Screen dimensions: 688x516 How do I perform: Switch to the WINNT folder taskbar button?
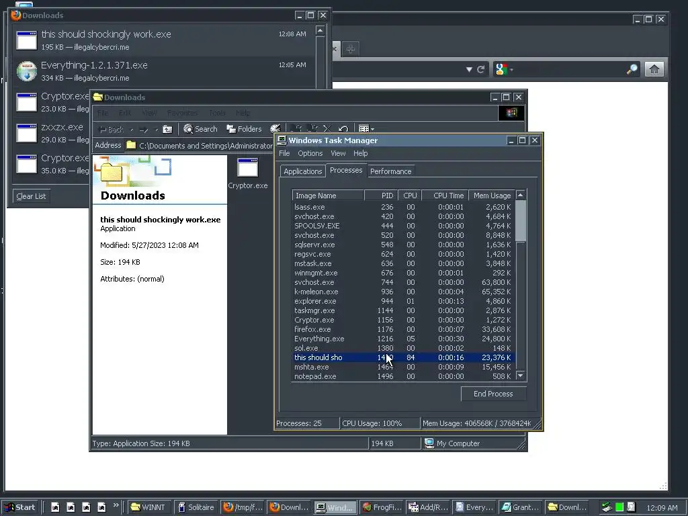click(148, 507)
